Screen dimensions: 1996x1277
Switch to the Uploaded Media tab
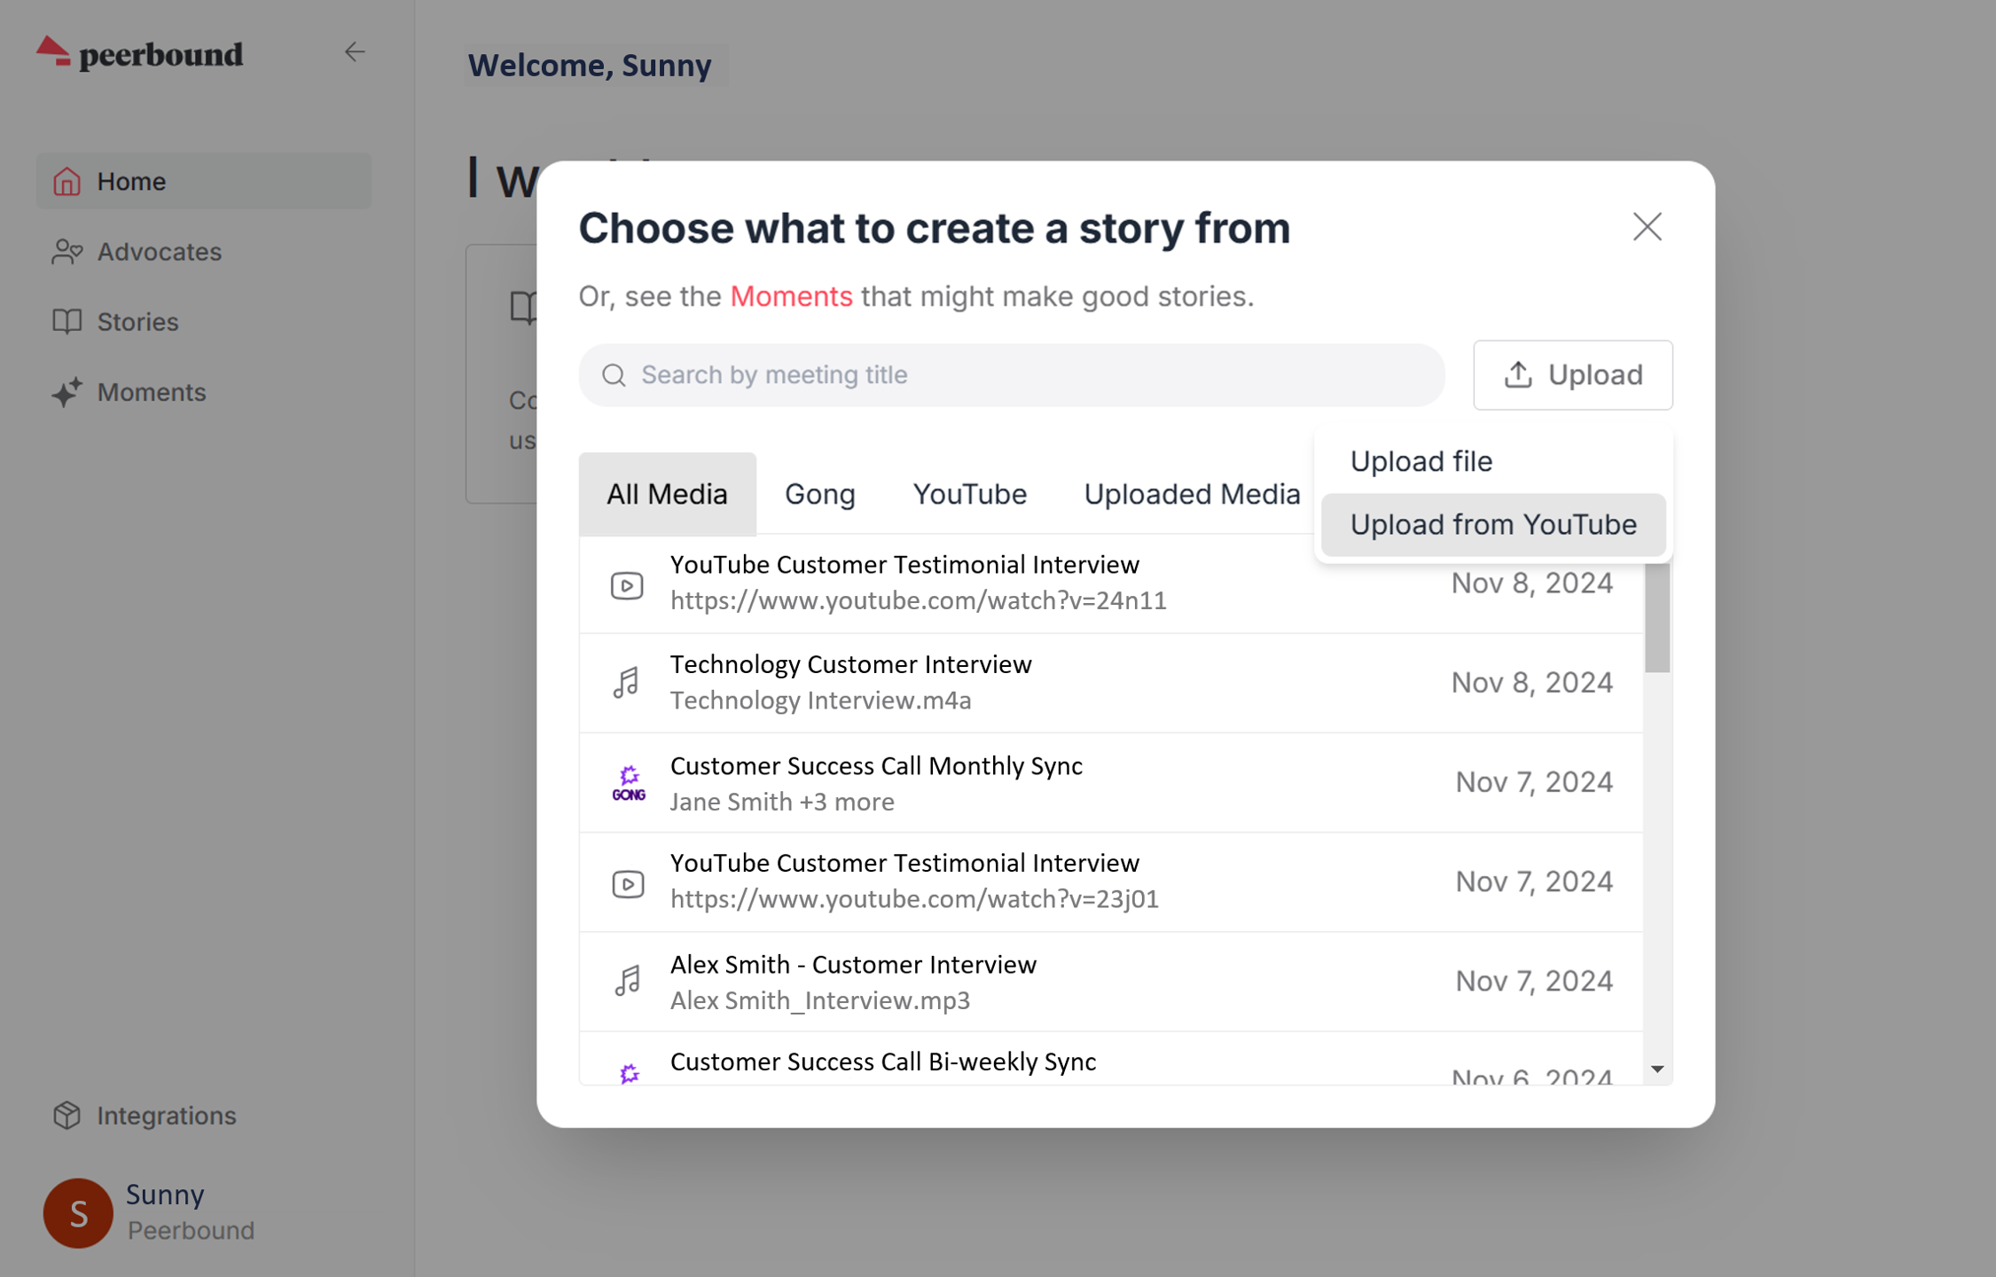pos(1192,494)
